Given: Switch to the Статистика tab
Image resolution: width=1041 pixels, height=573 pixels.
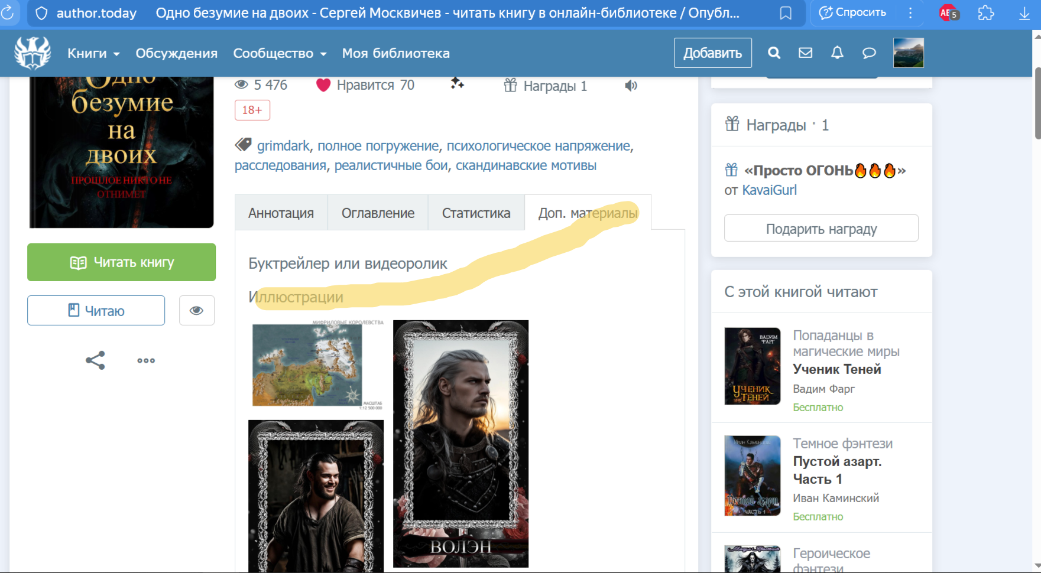Looking at the screenshot, I should pyautogui.click(x=476, y=213).
